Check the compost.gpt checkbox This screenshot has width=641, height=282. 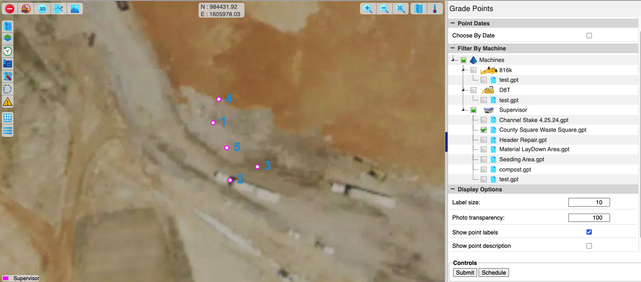pyautogui.click(x=484, y=170)
